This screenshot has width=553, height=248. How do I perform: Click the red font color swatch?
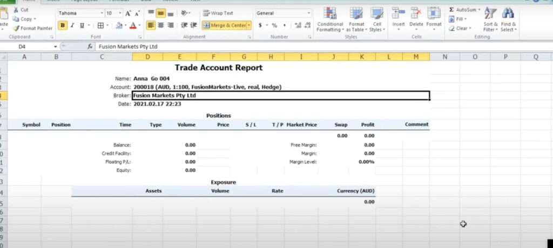(132, 25)
